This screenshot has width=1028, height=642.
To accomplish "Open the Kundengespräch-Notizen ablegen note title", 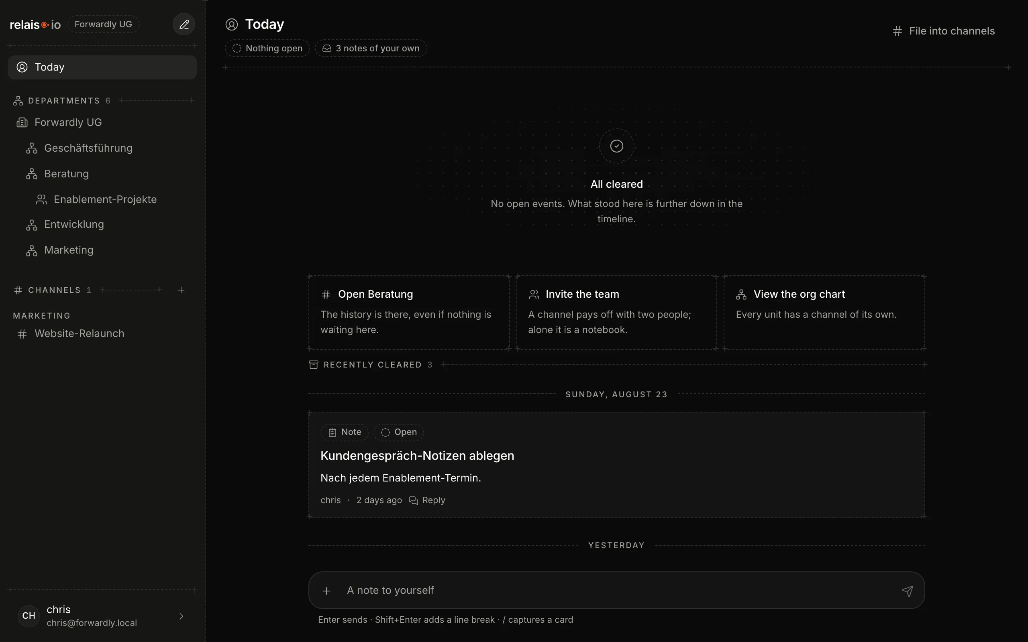I will 417,455.
